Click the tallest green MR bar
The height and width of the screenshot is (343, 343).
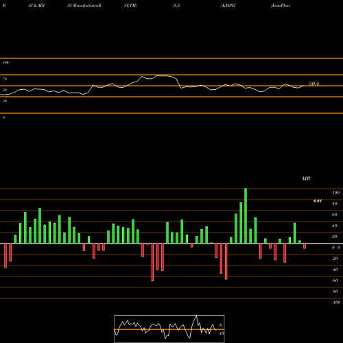[246, 216]
